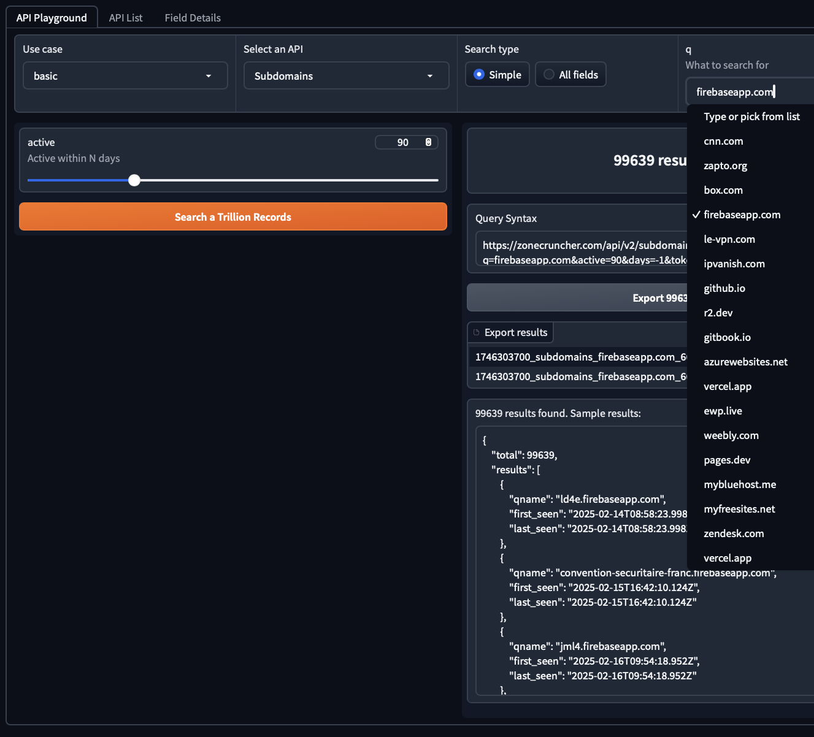Click the Active within N days slider handle
814x737 pixels.
(x=134, y=180)
